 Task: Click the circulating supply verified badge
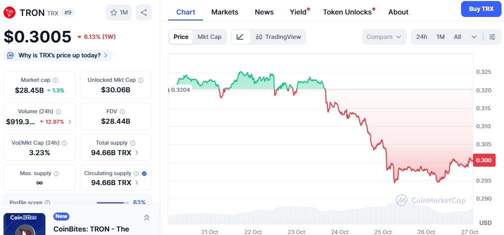[x=144, y=173]
